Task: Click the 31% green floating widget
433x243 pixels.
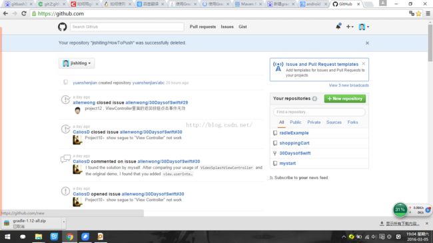Action: pyautogui.click(x=400, y=210)
